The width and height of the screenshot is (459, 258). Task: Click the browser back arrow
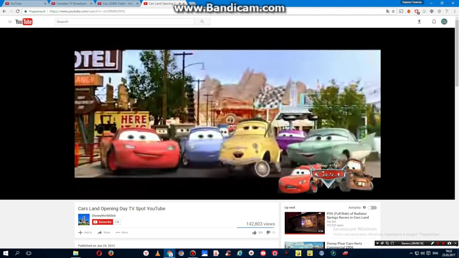[x=4, y=11]
